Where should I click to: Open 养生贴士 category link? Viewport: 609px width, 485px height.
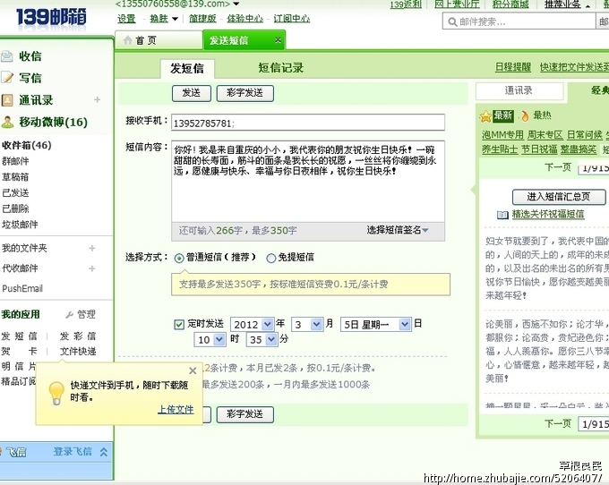click(500, 149)
